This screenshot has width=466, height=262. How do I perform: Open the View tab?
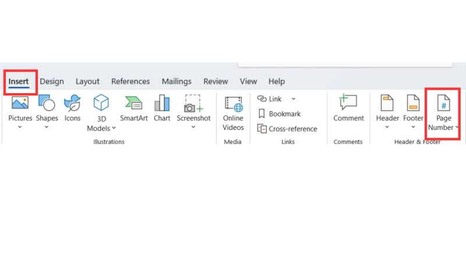(x=248, y=82)
